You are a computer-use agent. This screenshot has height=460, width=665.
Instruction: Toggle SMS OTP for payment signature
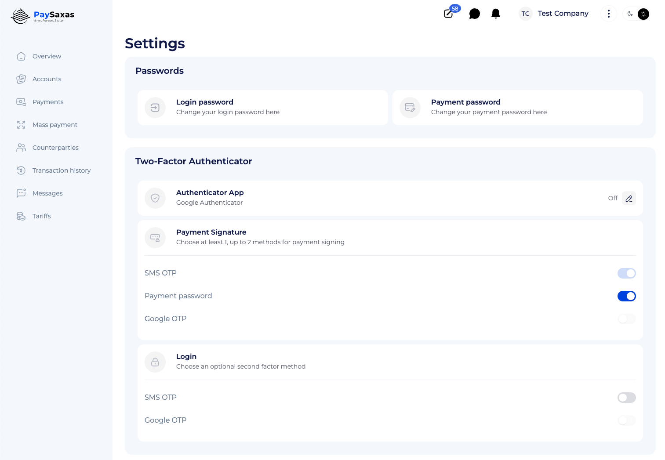pos(626,273)
